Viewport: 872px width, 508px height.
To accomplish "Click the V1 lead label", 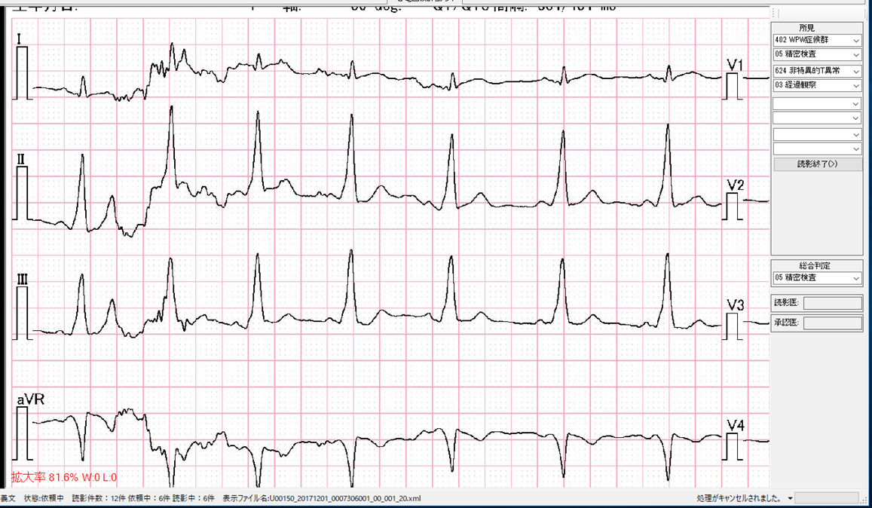I will pyautogui.click(x=735, y=64).
